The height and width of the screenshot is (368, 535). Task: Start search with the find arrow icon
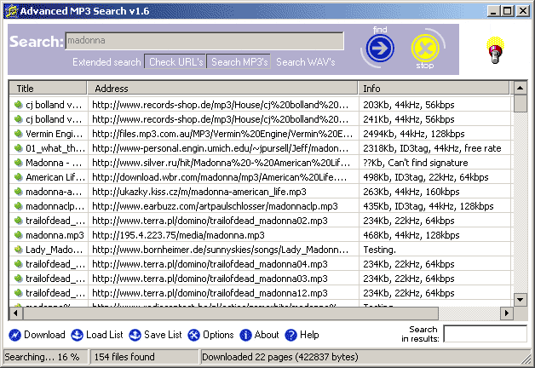(380, 48)
